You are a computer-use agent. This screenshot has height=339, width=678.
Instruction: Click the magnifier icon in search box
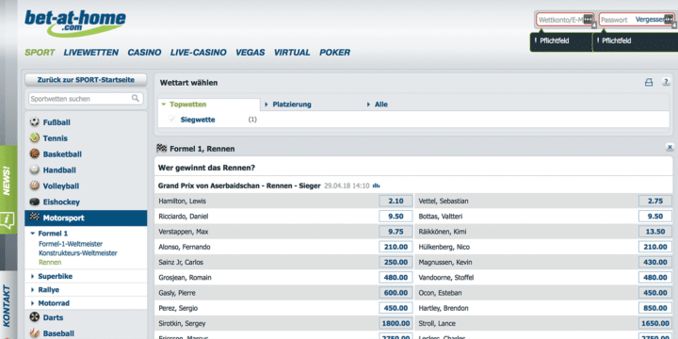point(136,99)
